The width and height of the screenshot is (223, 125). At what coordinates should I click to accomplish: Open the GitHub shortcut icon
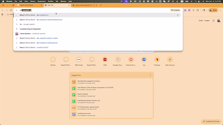coord(53,59)
